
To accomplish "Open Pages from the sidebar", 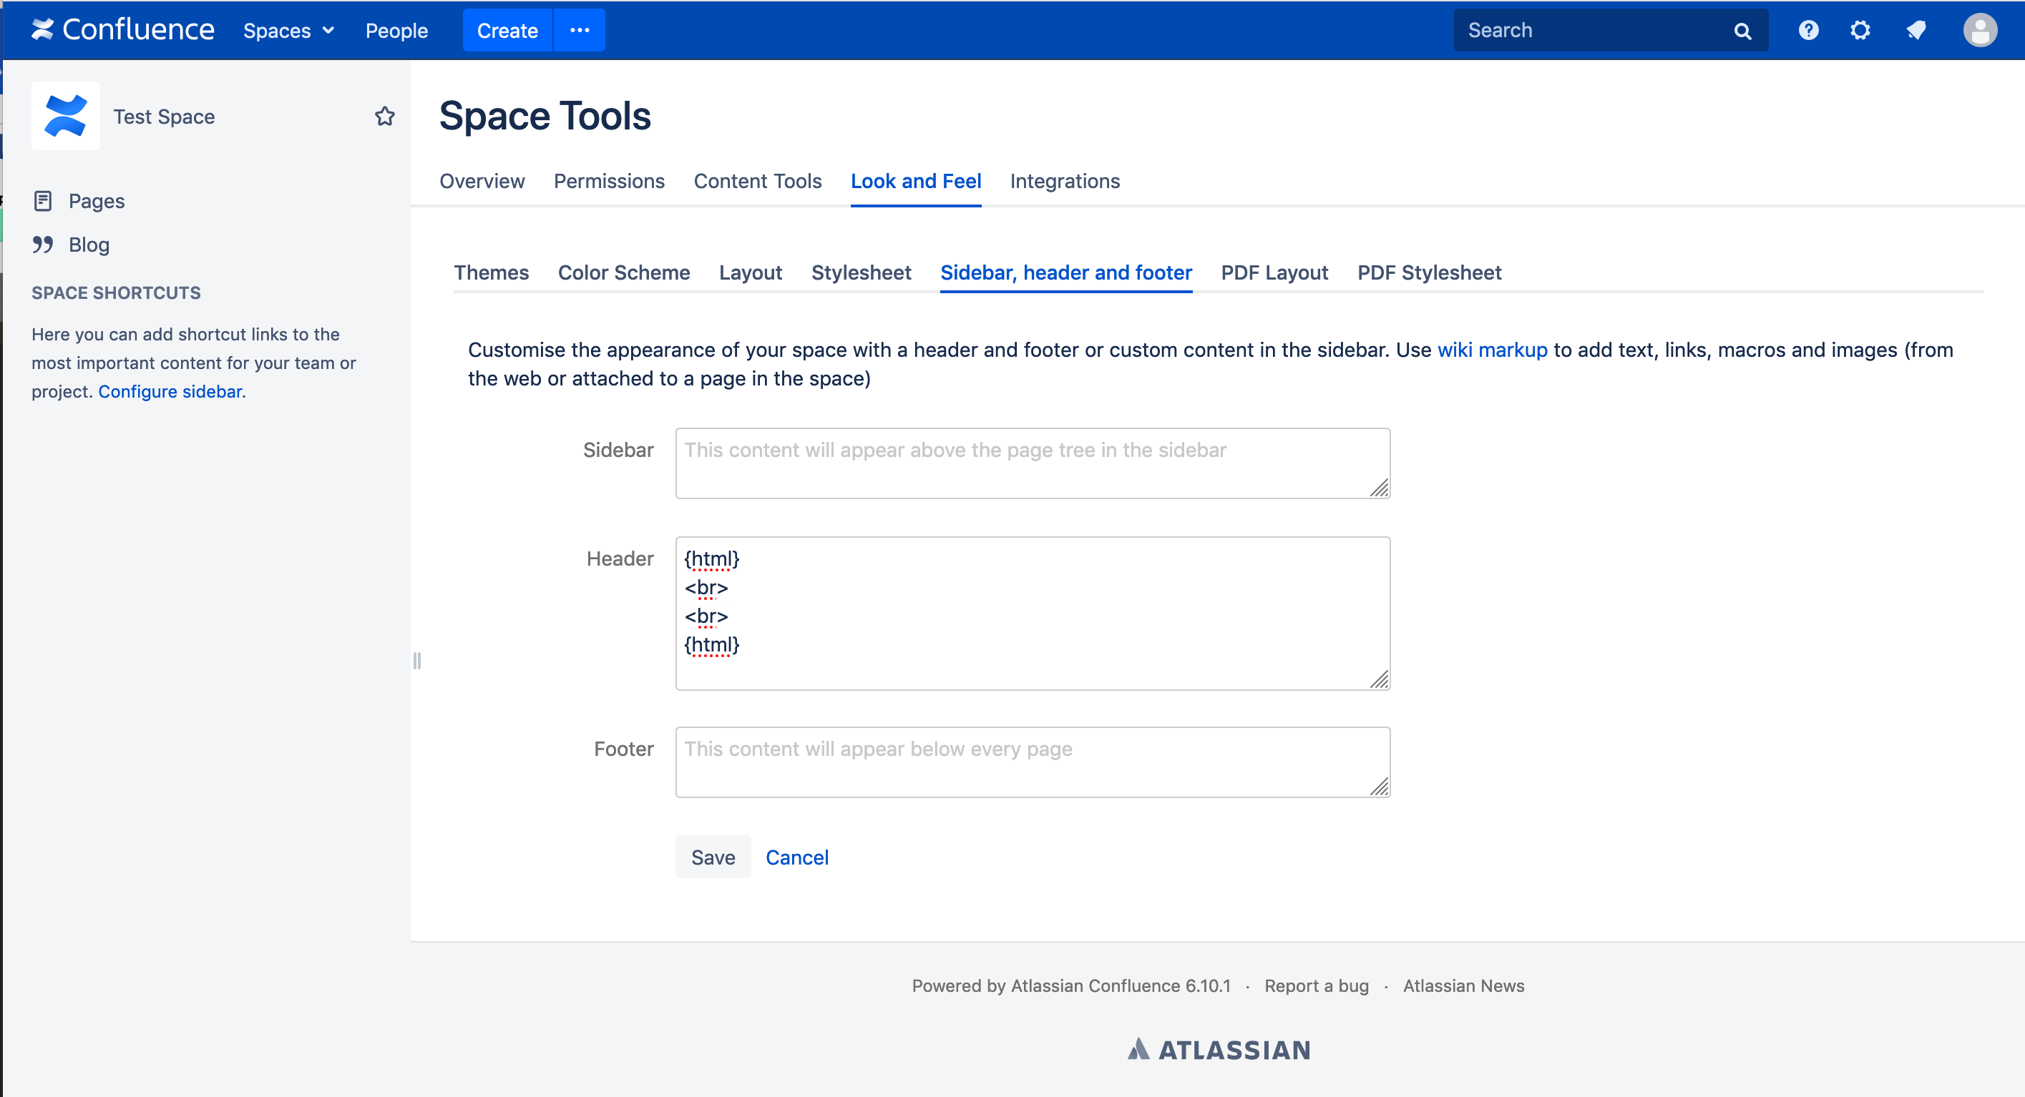I will (x=96, y=201).
